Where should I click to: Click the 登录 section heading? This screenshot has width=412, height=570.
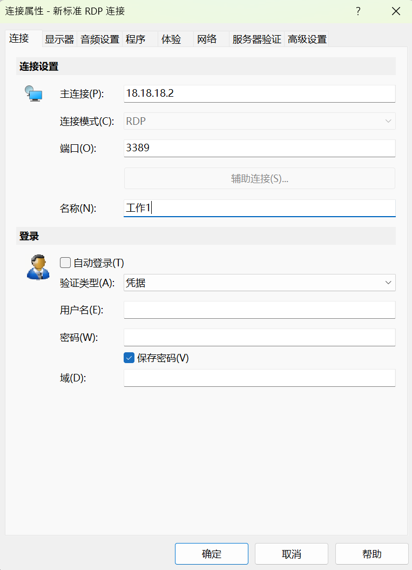coord(29,236)
